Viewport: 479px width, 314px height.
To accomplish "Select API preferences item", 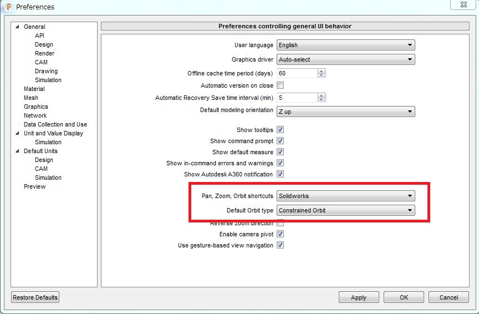I will pyautogui.click(x=39, y=36).
